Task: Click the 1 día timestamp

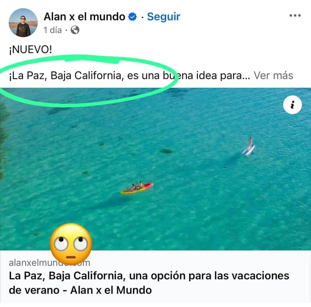Action: [x=52, y=30]
